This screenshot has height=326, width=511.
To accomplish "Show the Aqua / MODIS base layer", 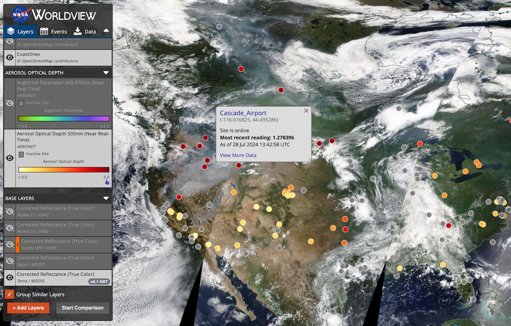I will point(10,261).
